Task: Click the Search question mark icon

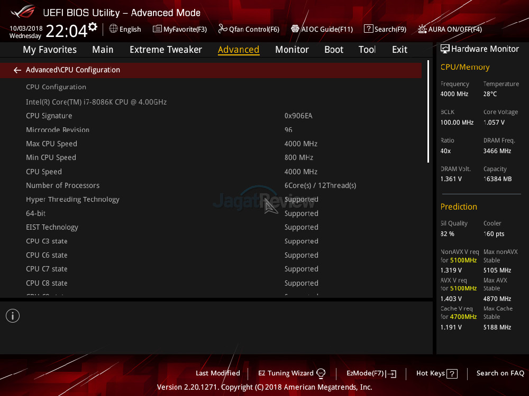Action: [x=368, y=29]
